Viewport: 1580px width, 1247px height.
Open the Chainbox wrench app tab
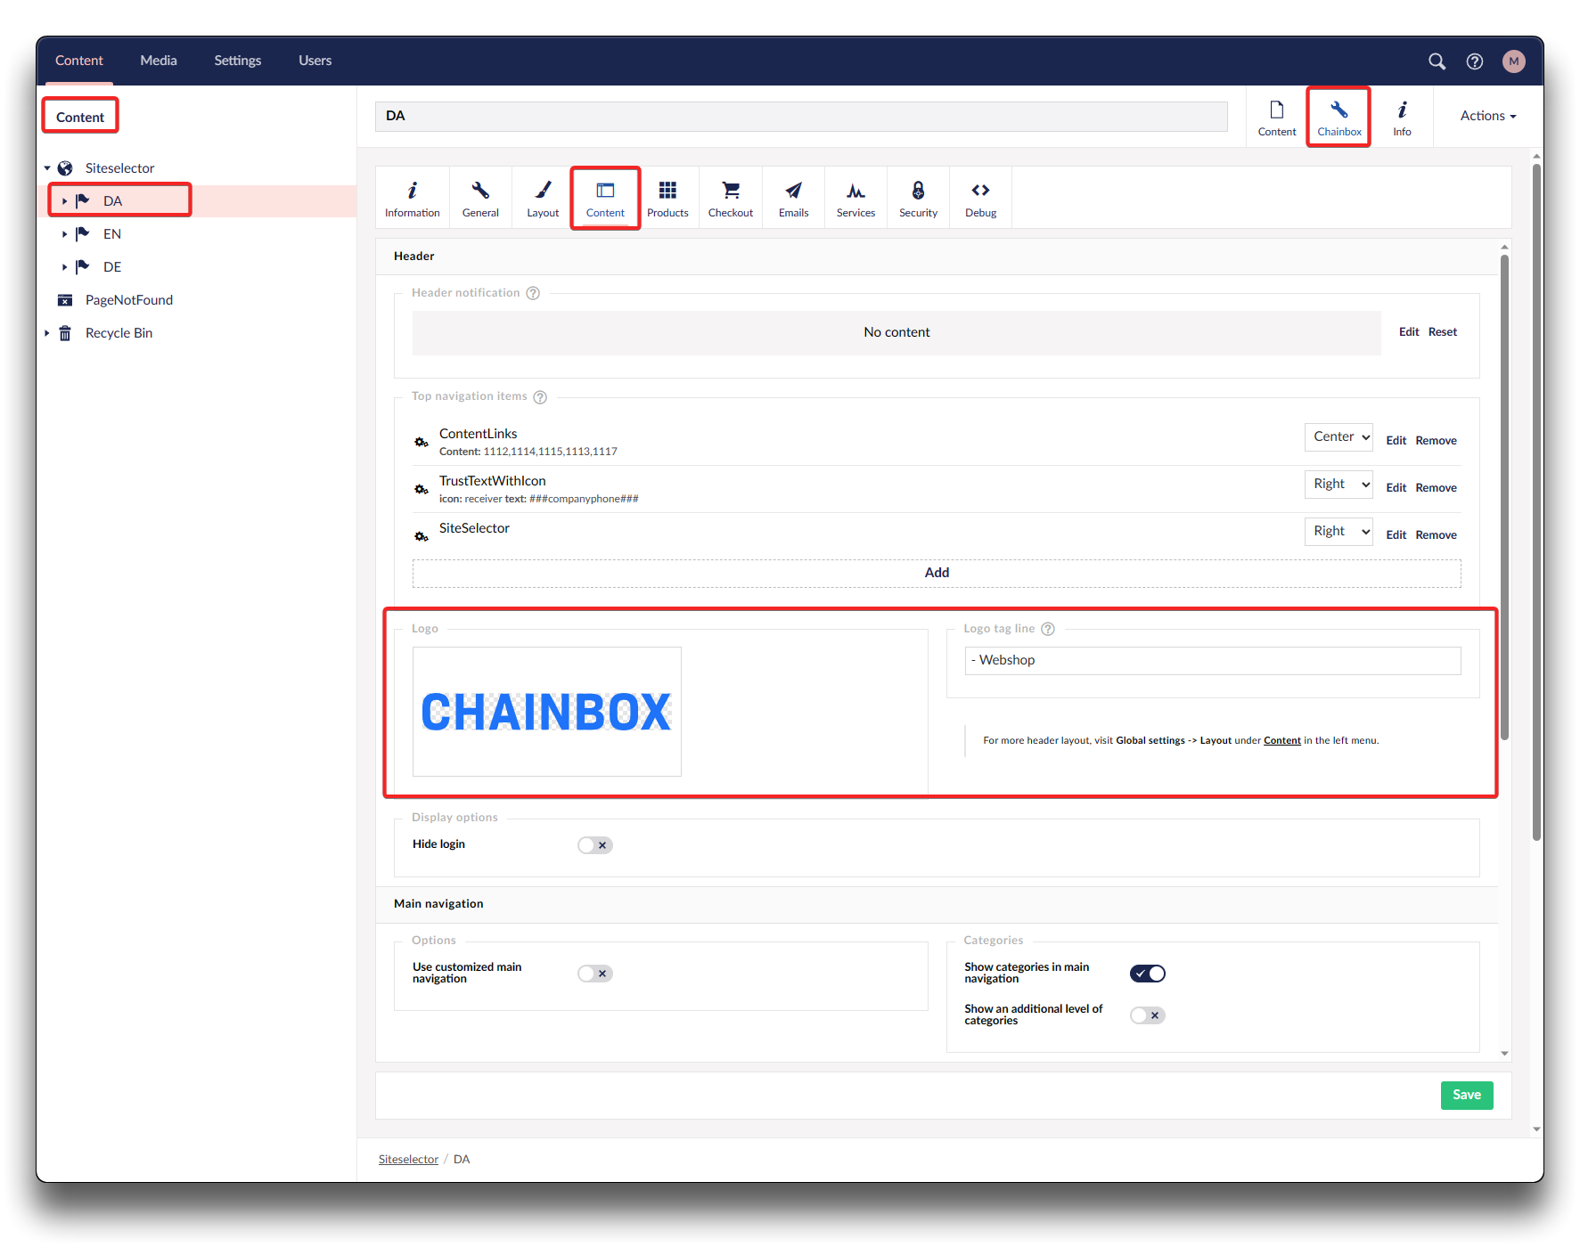pyautogui.click(x=1338, y=118)
